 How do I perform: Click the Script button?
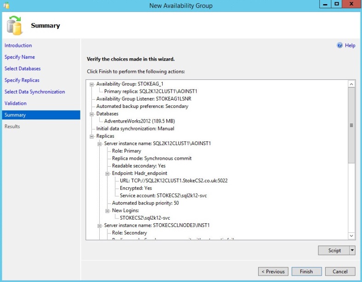click(334, 250)
